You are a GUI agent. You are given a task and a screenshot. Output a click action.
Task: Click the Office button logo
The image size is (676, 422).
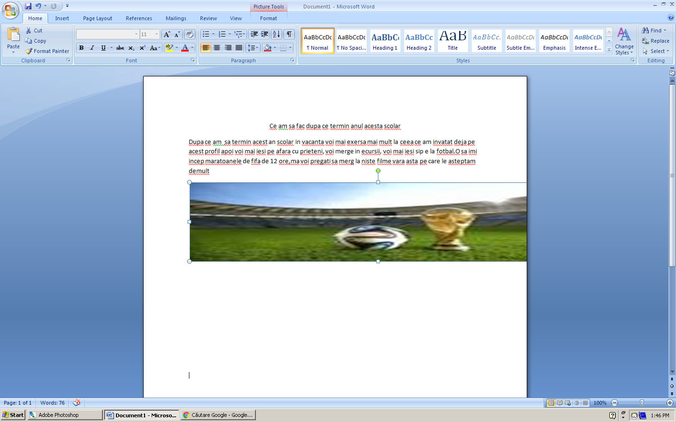pyautogui.click(x=10, y=10)
